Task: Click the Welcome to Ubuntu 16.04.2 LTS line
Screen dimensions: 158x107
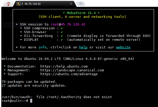Action: coord(68,59)
